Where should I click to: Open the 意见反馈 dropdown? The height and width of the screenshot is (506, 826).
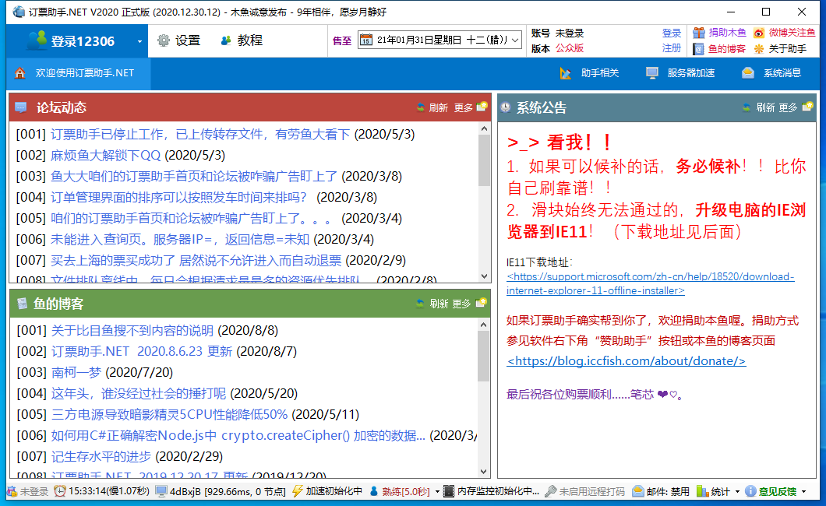click(x=803, y=492)
